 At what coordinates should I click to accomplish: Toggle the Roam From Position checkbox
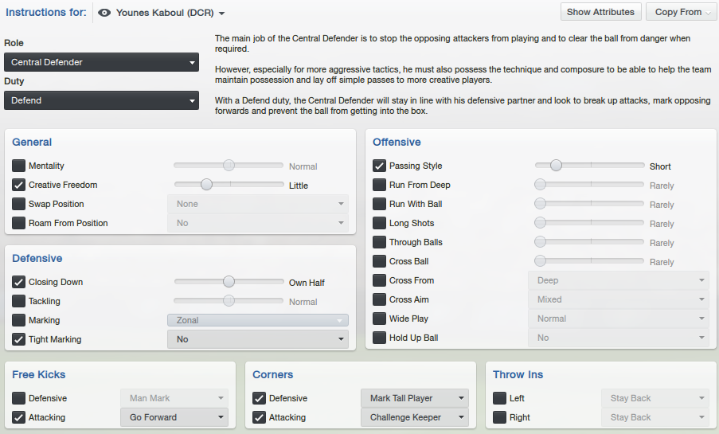pyautogui.click(x=19, y=223)
